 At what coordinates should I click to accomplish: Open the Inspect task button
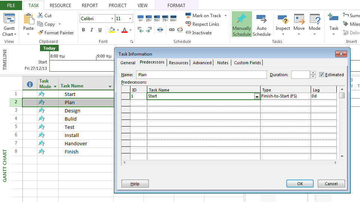pos(283,24)
